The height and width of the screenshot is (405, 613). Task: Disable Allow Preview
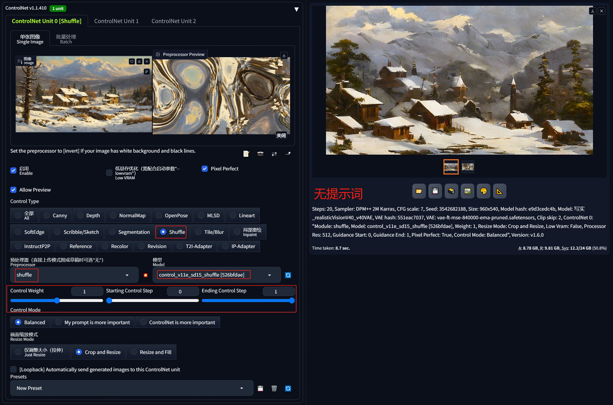click(x=13, y=190)
